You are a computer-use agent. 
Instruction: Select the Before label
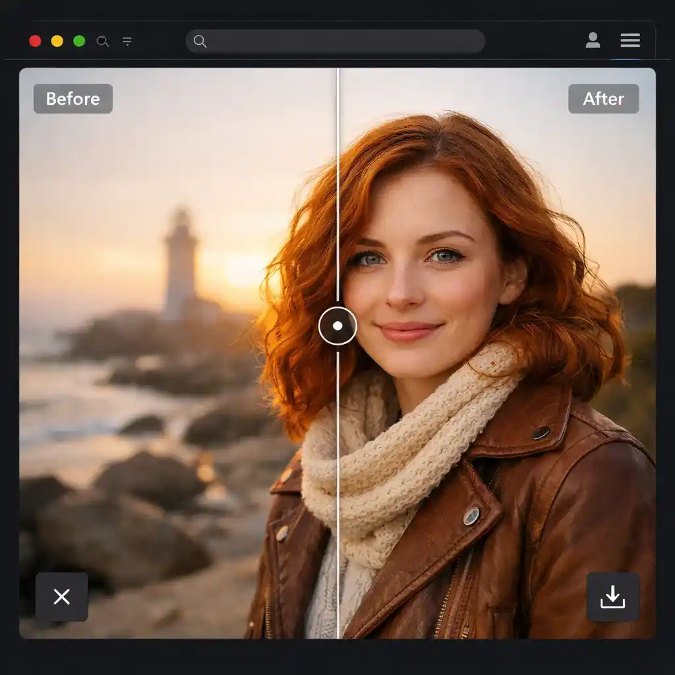tap(73, 99)
